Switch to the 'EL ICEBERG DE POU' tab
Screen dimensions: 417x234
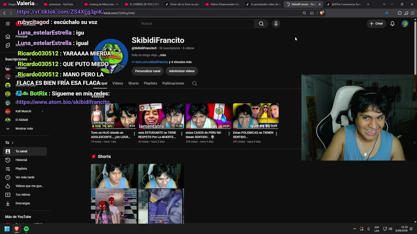point(142,4)
